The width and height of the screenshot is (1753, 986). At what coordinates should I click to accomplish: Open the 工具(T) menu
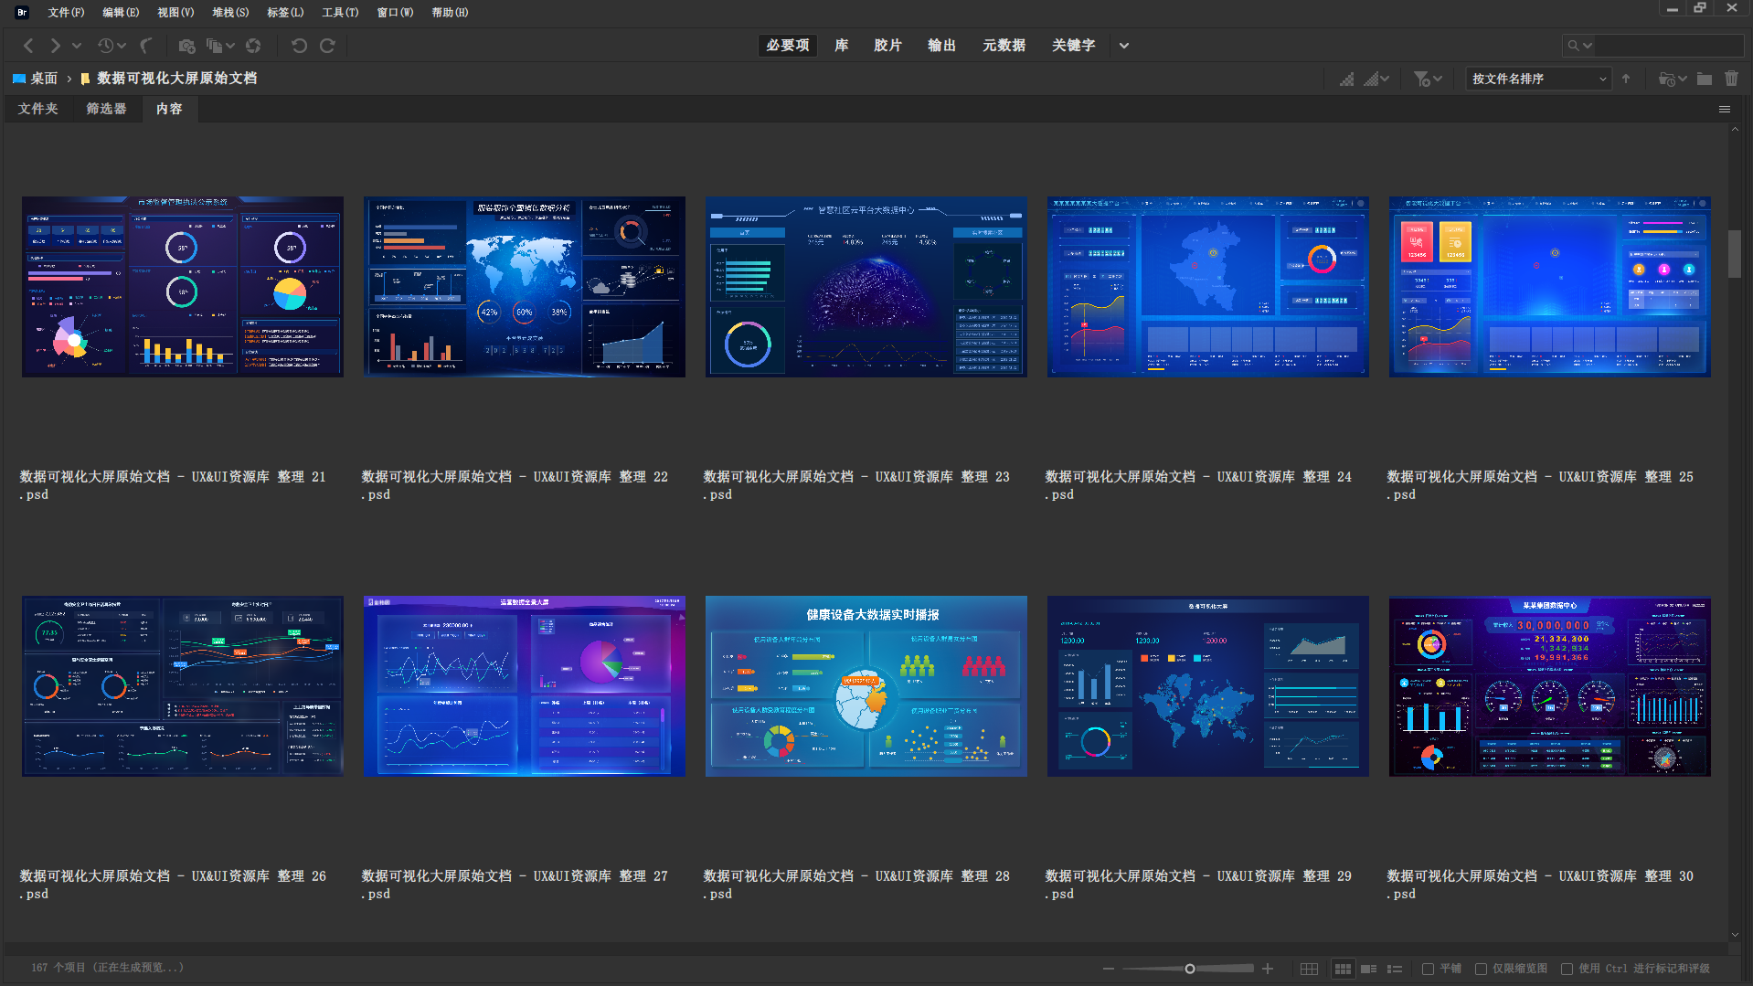point(340,13)
